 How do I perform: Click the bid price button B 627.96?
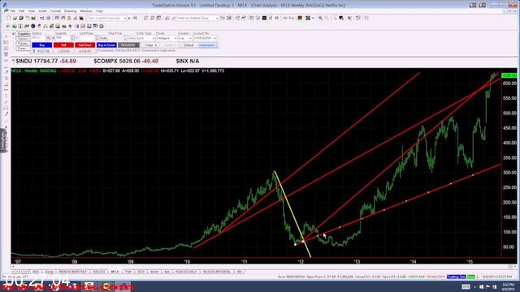[x=42, y=51]
